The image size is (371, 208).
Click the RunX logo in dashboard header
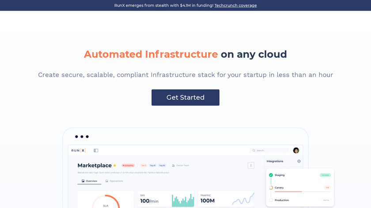point(78,150)
